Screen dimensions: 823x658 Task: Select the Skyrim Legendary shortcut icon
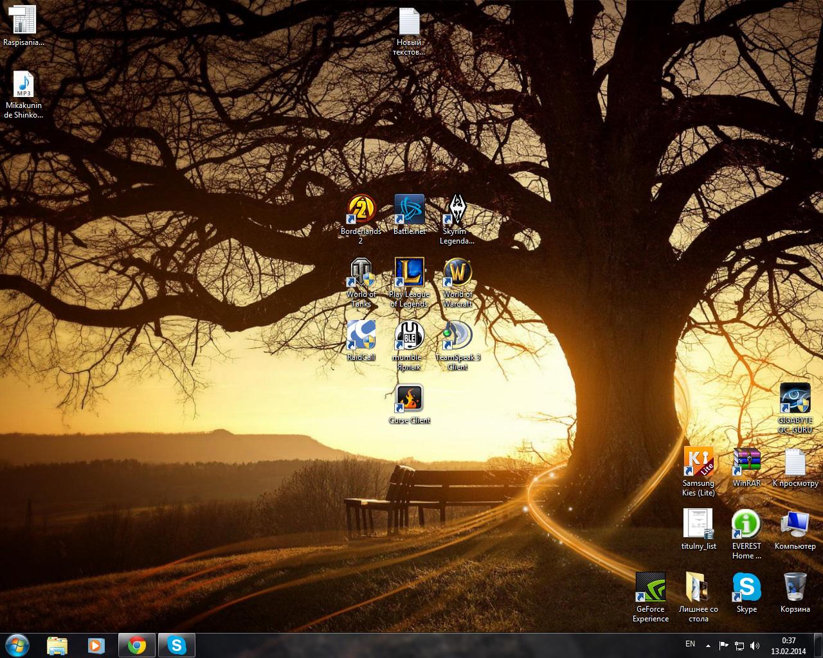pyautogui.click(x=457, y=209)
